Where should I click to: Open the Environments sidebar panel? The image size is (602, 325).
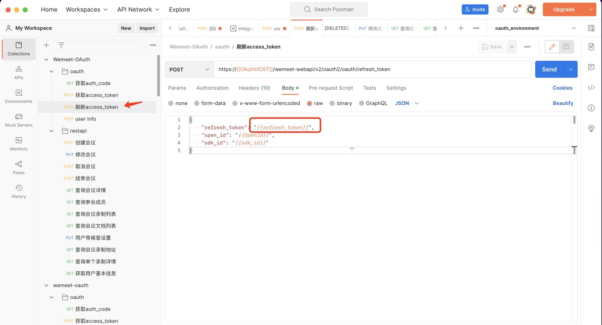[19, 96]
